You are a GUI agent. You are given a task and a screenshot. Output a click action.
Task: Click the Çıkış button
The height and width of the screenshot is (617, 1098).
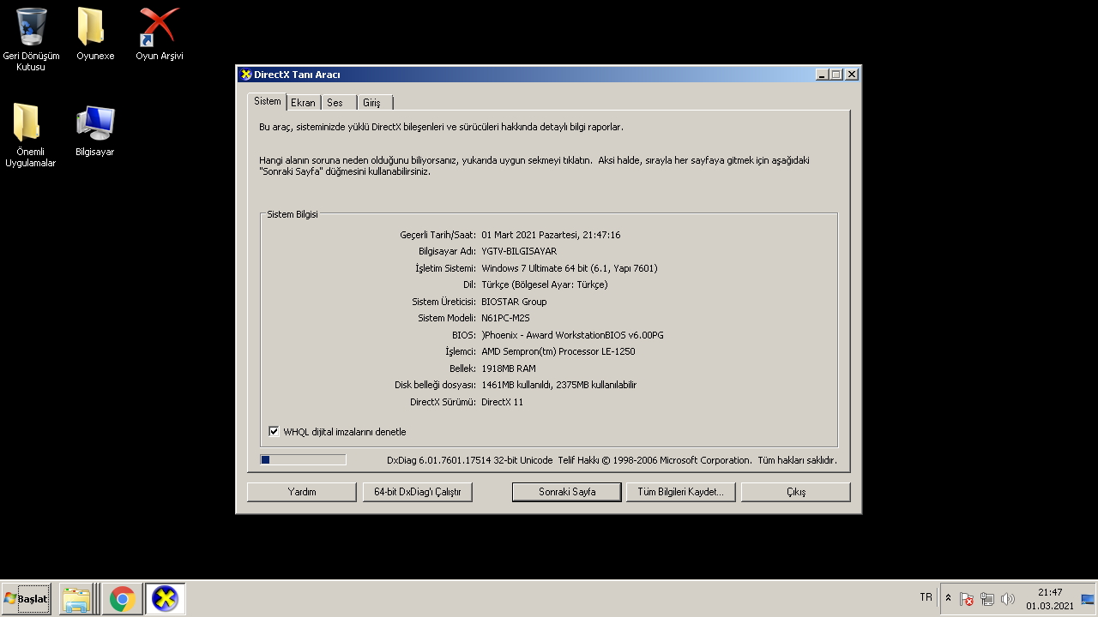796,492
